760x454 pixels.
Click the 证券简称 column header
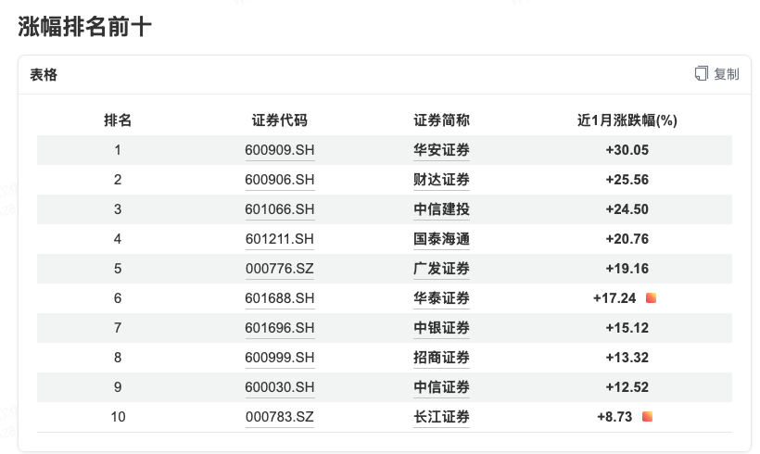coord(441,120)
